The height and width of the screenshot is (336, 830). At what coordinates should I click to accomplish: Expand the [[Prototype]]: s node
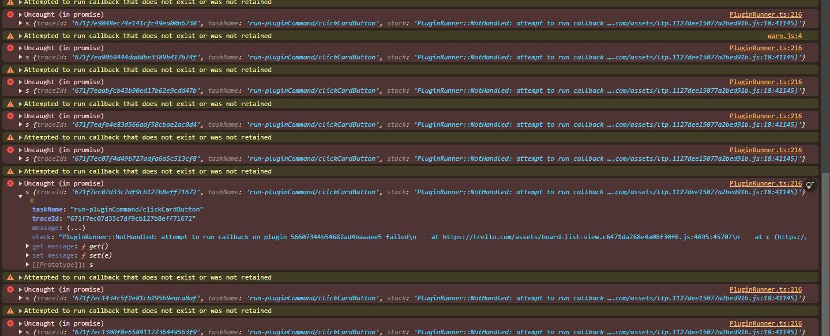[28, 265]
